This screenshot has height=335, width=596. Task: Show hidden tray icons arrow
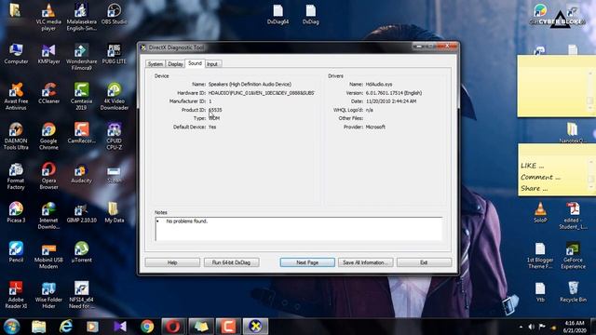click(521, 327)
